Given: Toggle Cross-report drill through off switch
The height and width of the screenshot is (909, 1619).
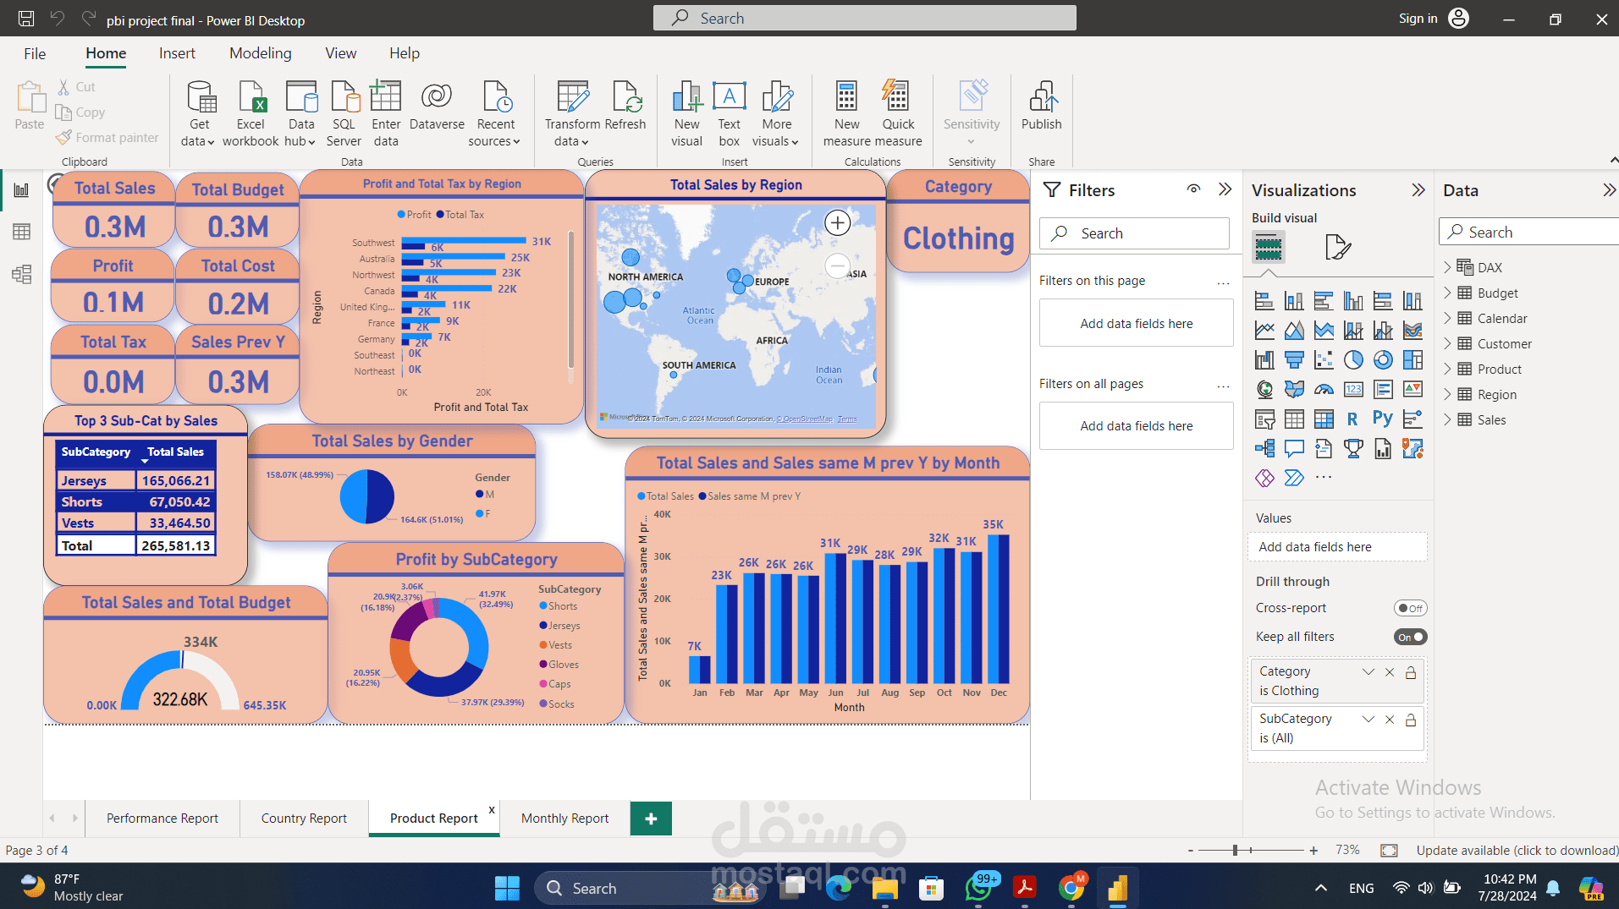Looking at the screenshot, I should [1410, 607].
